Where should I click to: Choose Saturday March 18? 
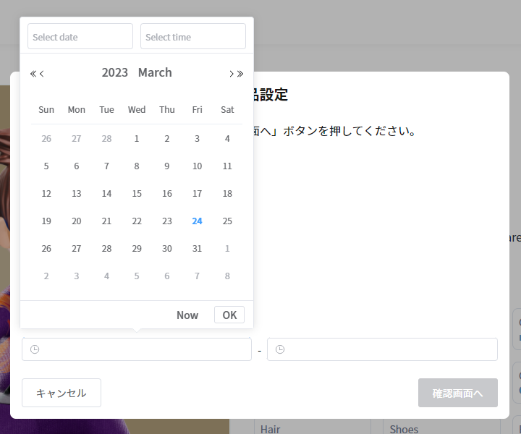227,194
